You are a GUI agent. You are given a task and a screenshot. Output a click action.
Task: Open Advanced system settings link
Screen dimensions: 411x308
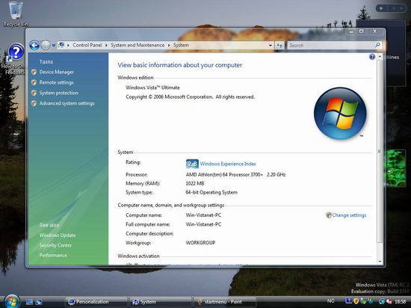67,103
